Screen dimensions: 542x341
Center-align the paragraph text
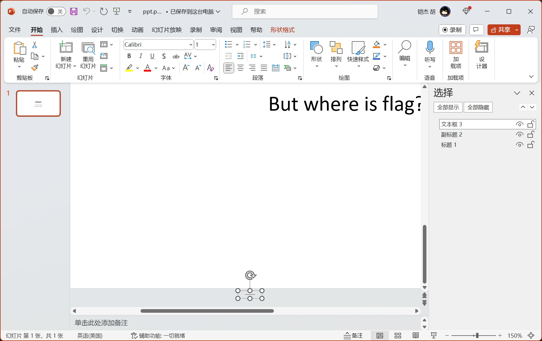click(240, 68)
